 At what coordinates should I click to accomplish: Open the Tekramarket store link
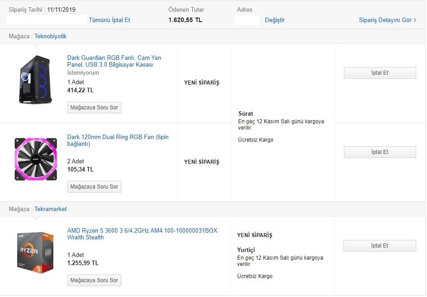[x=50, y=209]
